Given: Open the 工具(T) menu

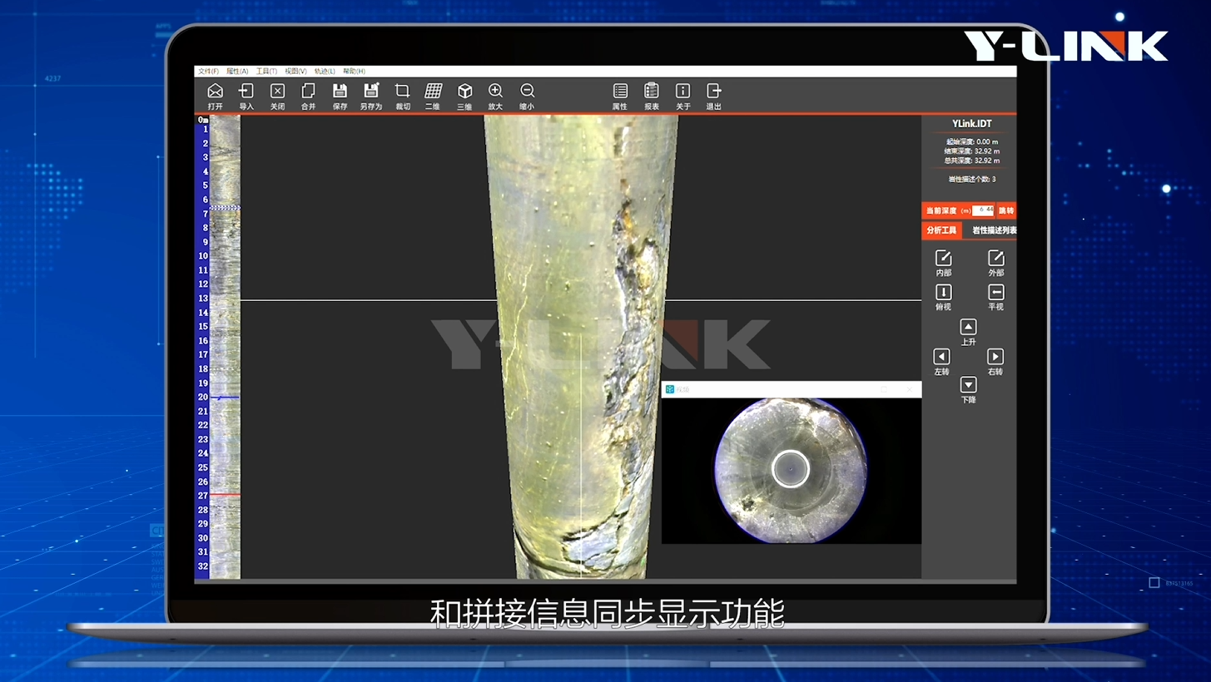Looking at the screenshot, I should (x=266, y=72).
